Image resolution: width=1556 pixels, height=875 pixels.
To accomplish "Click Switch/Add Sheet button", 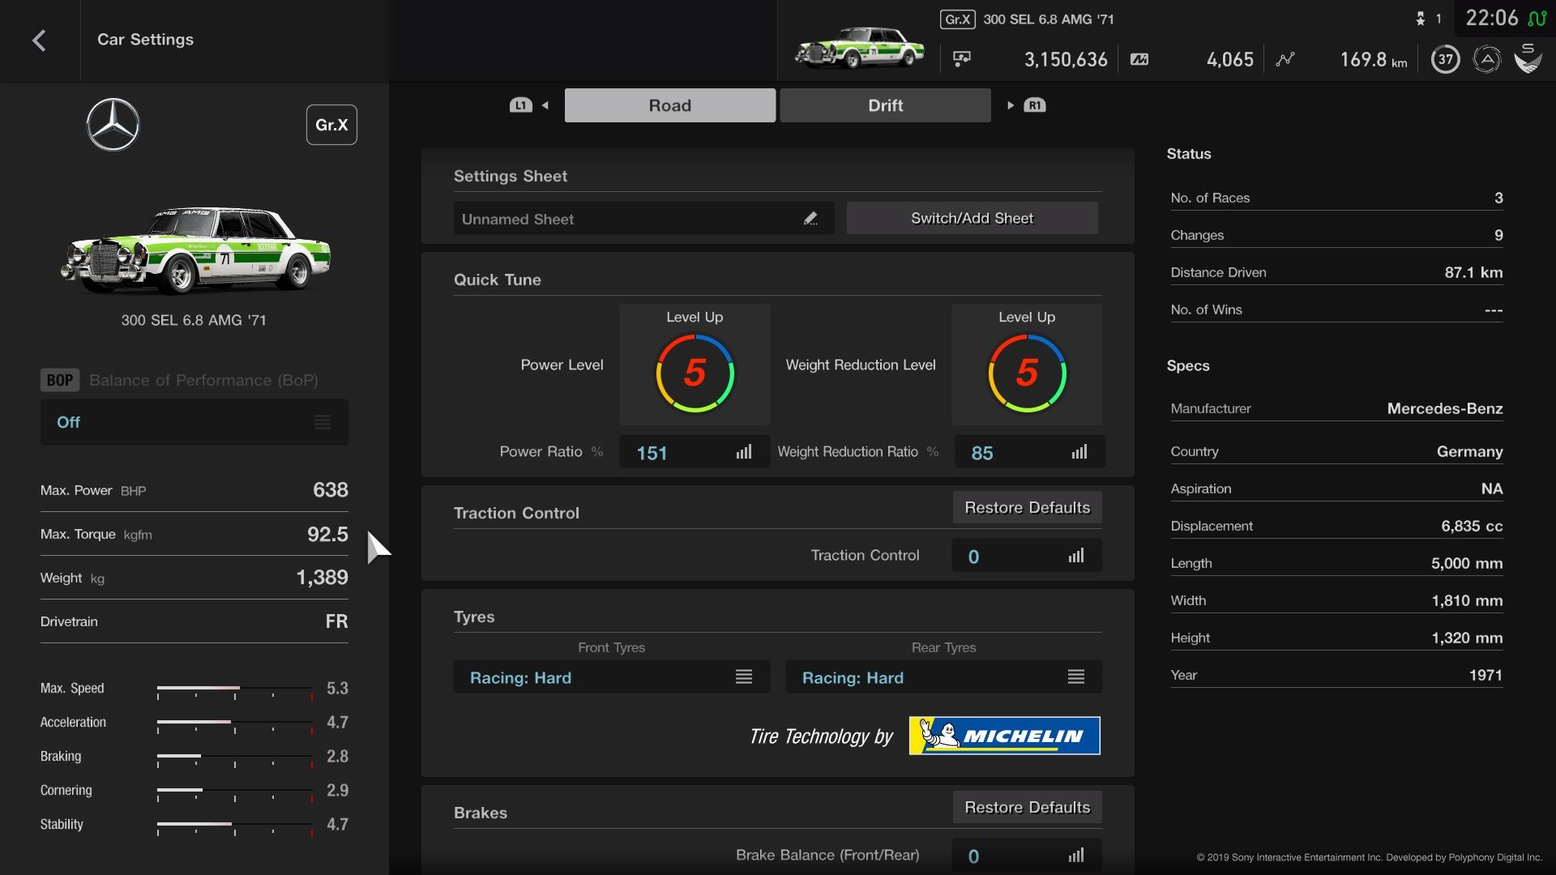I will click(972, 218).
